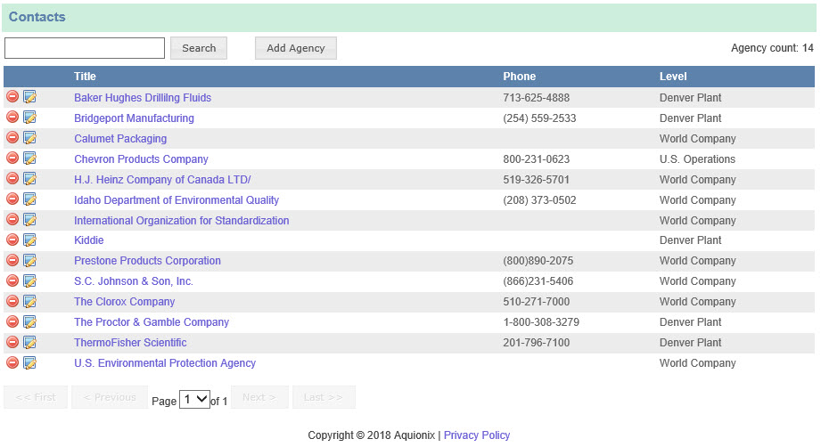Delete the H.J. Heinz Company agency
The width and height of the screenshot is (821, 447).
pyautogui.click(x=12, y=178)
